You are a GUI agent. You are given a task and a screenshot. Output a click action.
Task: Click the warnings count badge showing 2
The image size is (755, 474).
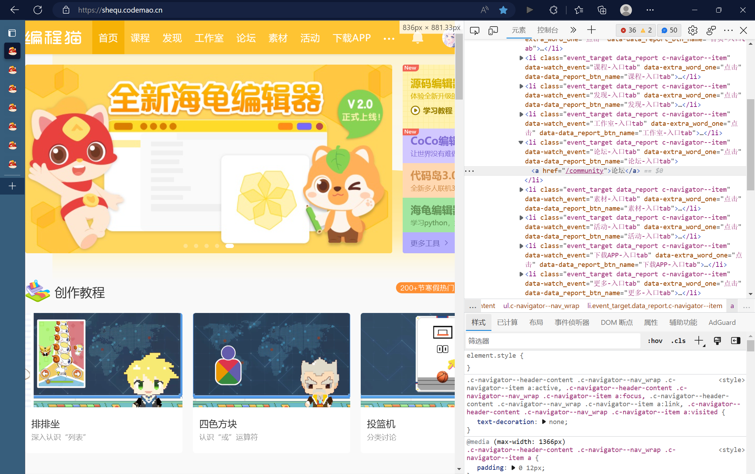(646, 30)
